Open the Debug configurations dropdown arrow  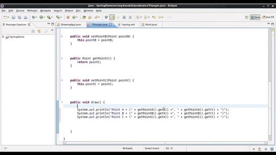[x=36, y=17]
